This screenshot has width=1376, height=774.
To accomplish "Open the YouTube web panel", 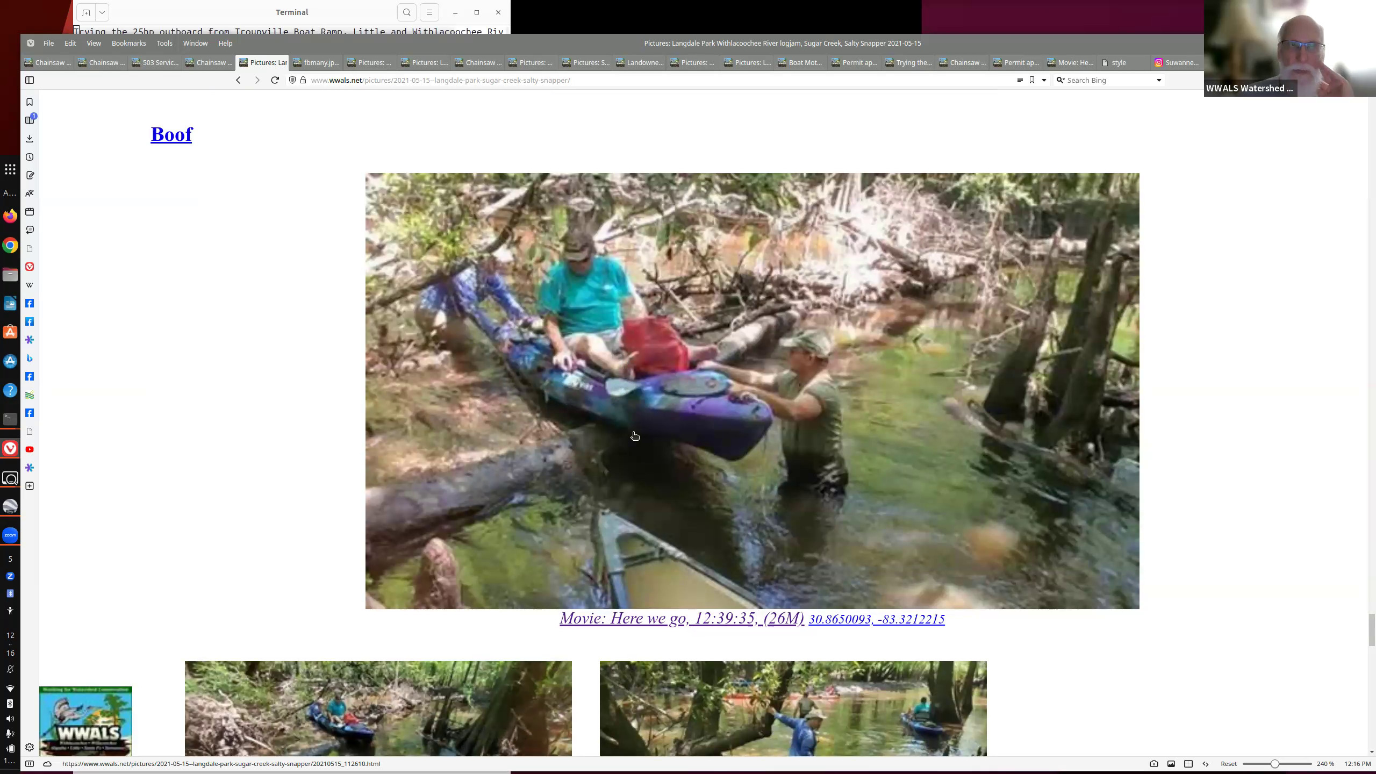I will tap(30, 449).
